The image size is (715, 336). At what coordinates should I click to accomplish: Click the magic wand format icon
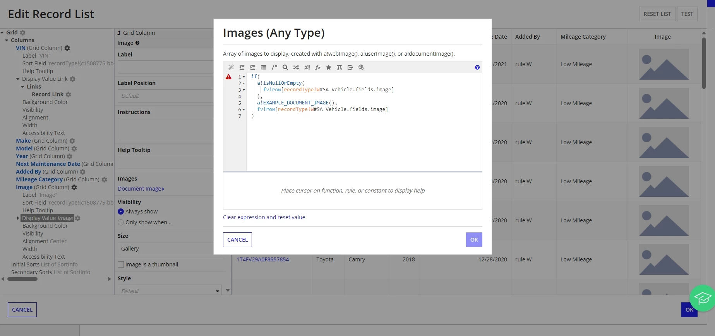coord(231,67)
